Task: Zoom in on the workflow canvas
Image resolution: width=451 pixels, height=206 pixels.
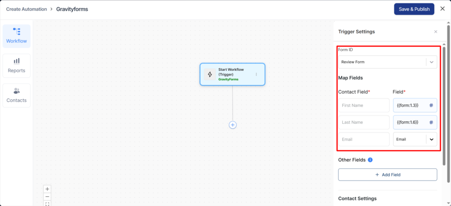Action: click(x=48, y=189)
